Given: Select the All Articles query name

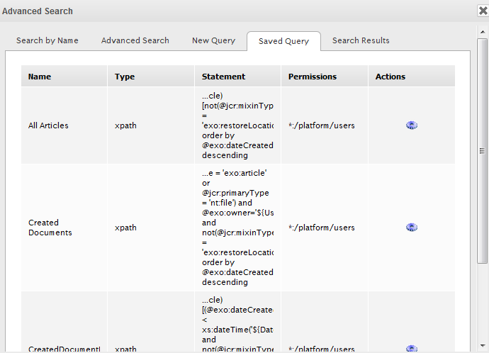Looking at the screenshot, I should click(x=48, y=125).
